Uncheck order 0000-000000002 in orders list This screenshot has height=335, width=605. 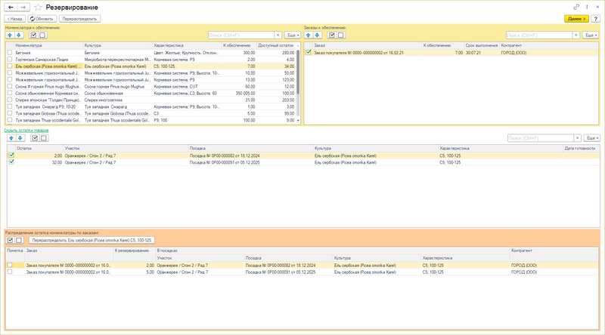pos(309,52)
